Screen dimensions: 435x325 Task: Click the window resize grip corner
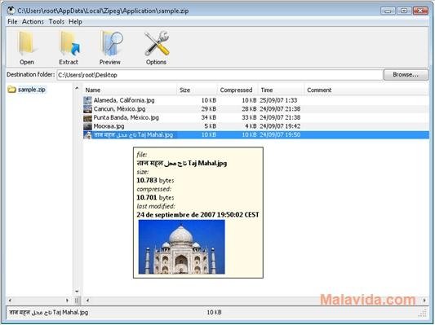click(423, 313)
